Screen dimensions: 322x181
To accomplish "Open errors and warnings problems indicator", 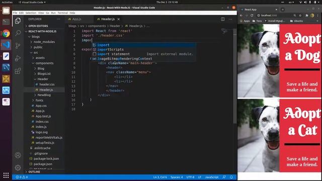I will 22,177.
